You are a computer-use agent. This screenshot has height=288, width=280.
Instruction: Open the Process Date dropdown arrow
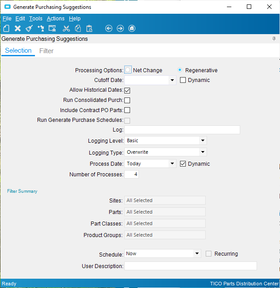click(x=172, y=163)
